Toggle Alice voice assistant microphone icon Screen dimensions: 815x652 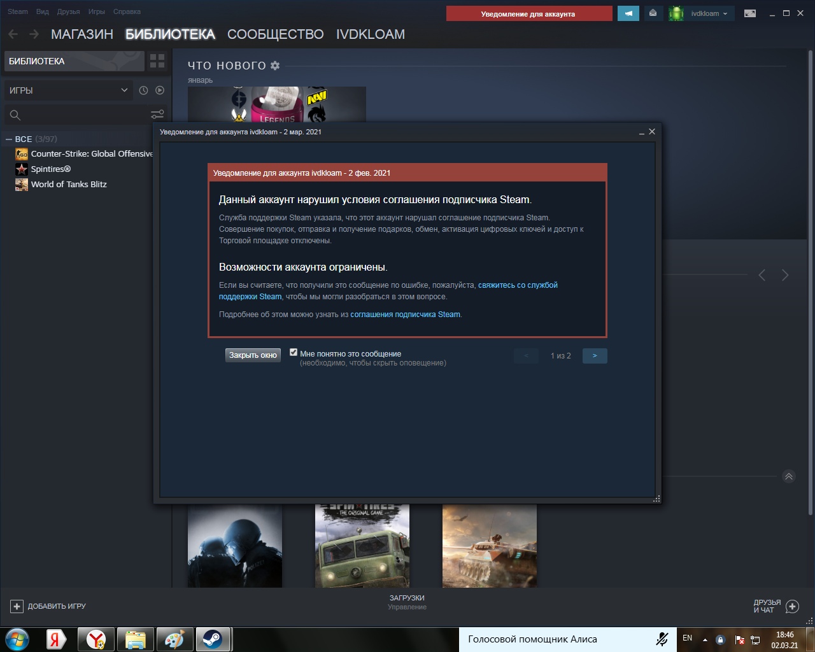pos(662,639)
